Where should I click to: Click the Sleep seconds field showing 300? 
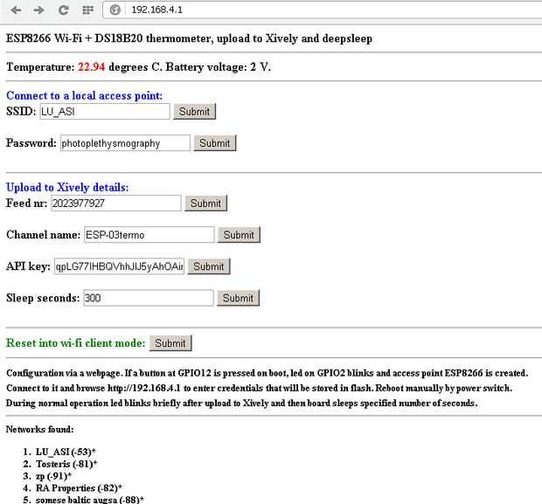[x=149, y=298]
